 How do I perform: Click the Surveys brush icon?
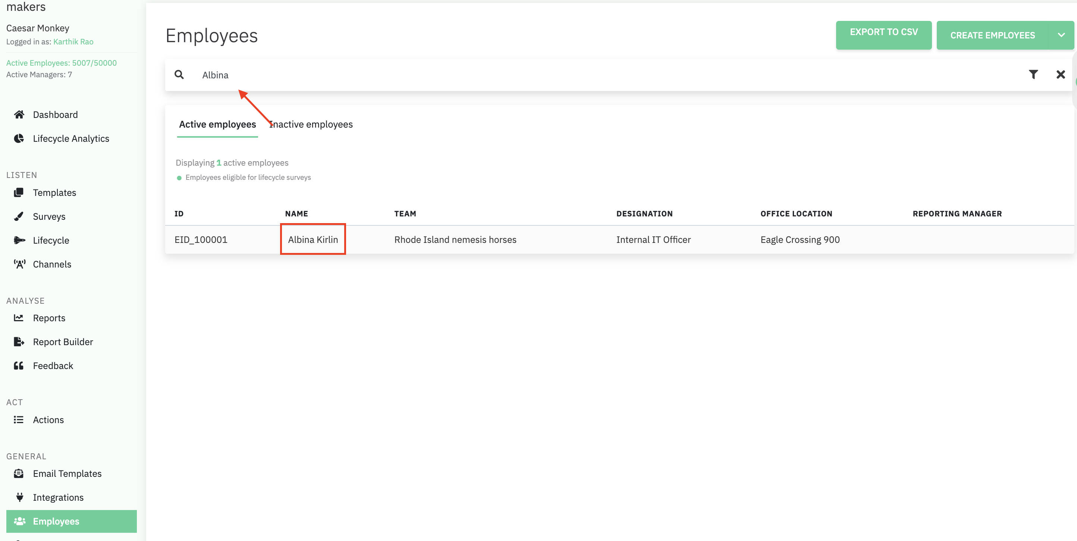(19, 216)
